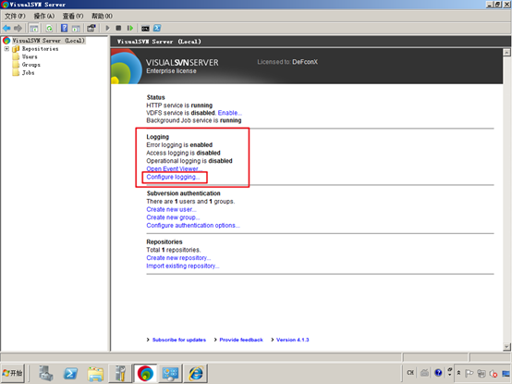Open Help via the blue question-mark icon
Viewport: 512px width, 384px height.
(65, 28)
